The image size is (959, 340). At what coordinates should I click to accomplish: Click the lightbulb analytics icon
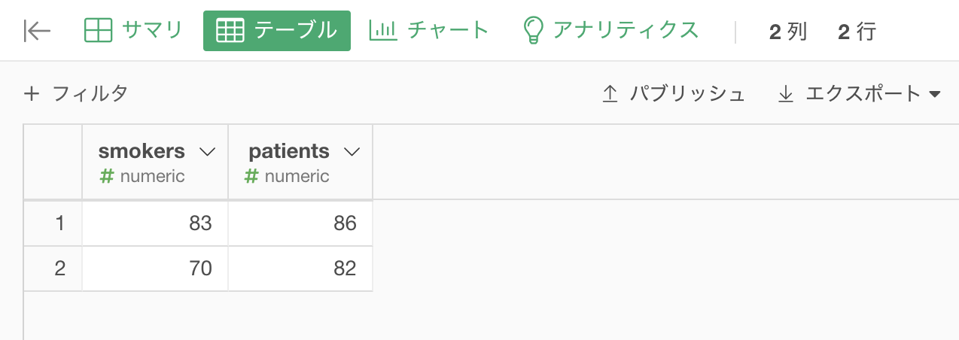(533, 31)
